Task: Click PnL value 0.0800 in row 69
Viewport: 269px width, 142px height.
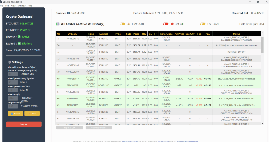Action: pyautogui.click(x=208, y=78)
